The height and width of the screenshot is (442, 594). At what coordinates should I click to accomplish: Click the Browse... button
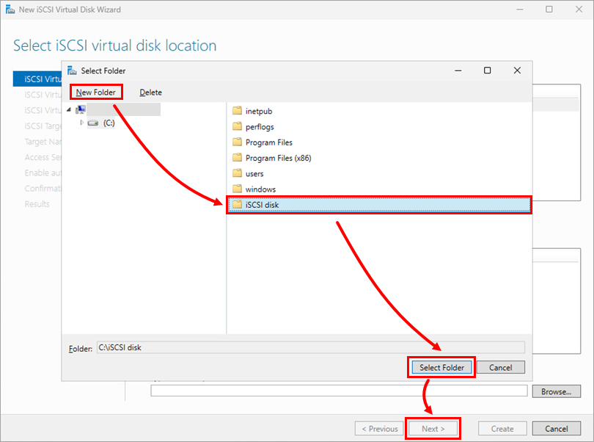[556, 391]
